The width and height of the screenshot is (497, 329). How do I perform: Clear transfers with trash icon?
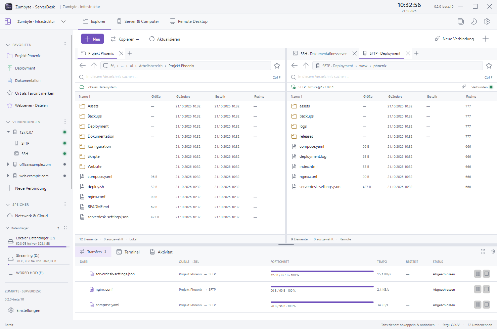click(493, 251)
